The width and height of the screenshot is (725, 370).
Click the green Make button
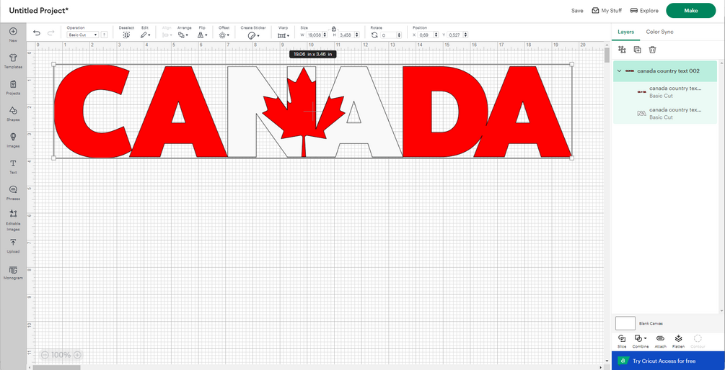691,11
